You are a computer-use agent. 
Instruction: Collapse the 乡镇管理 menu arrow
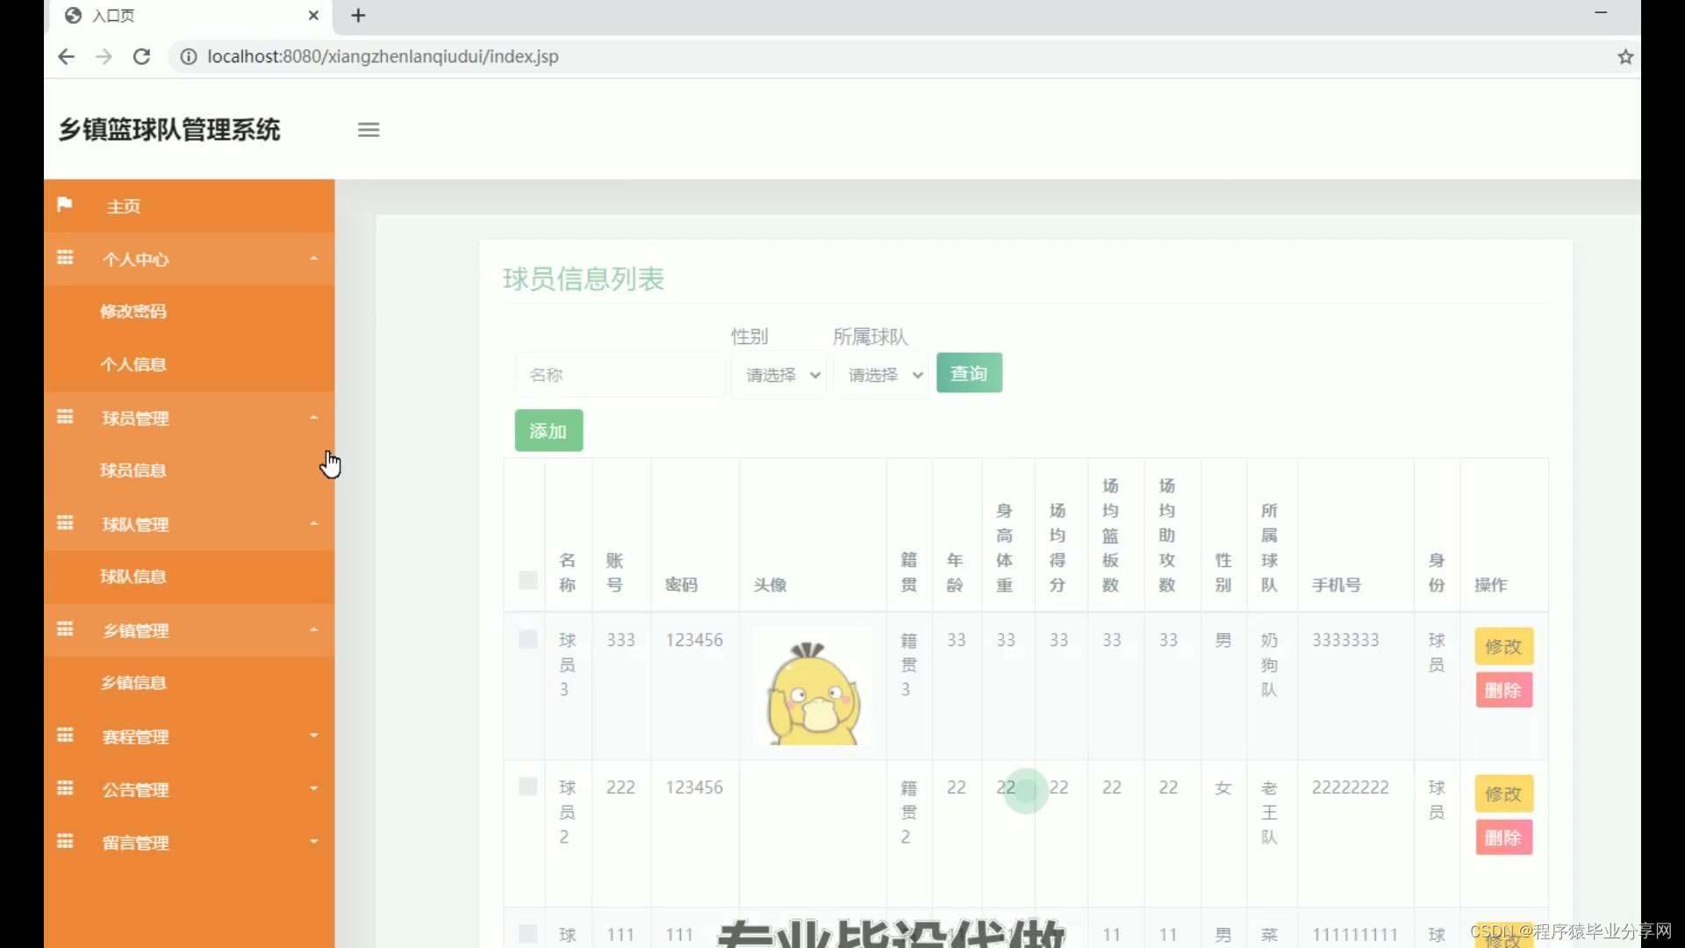pyautogui.click(x=313, y=629)
